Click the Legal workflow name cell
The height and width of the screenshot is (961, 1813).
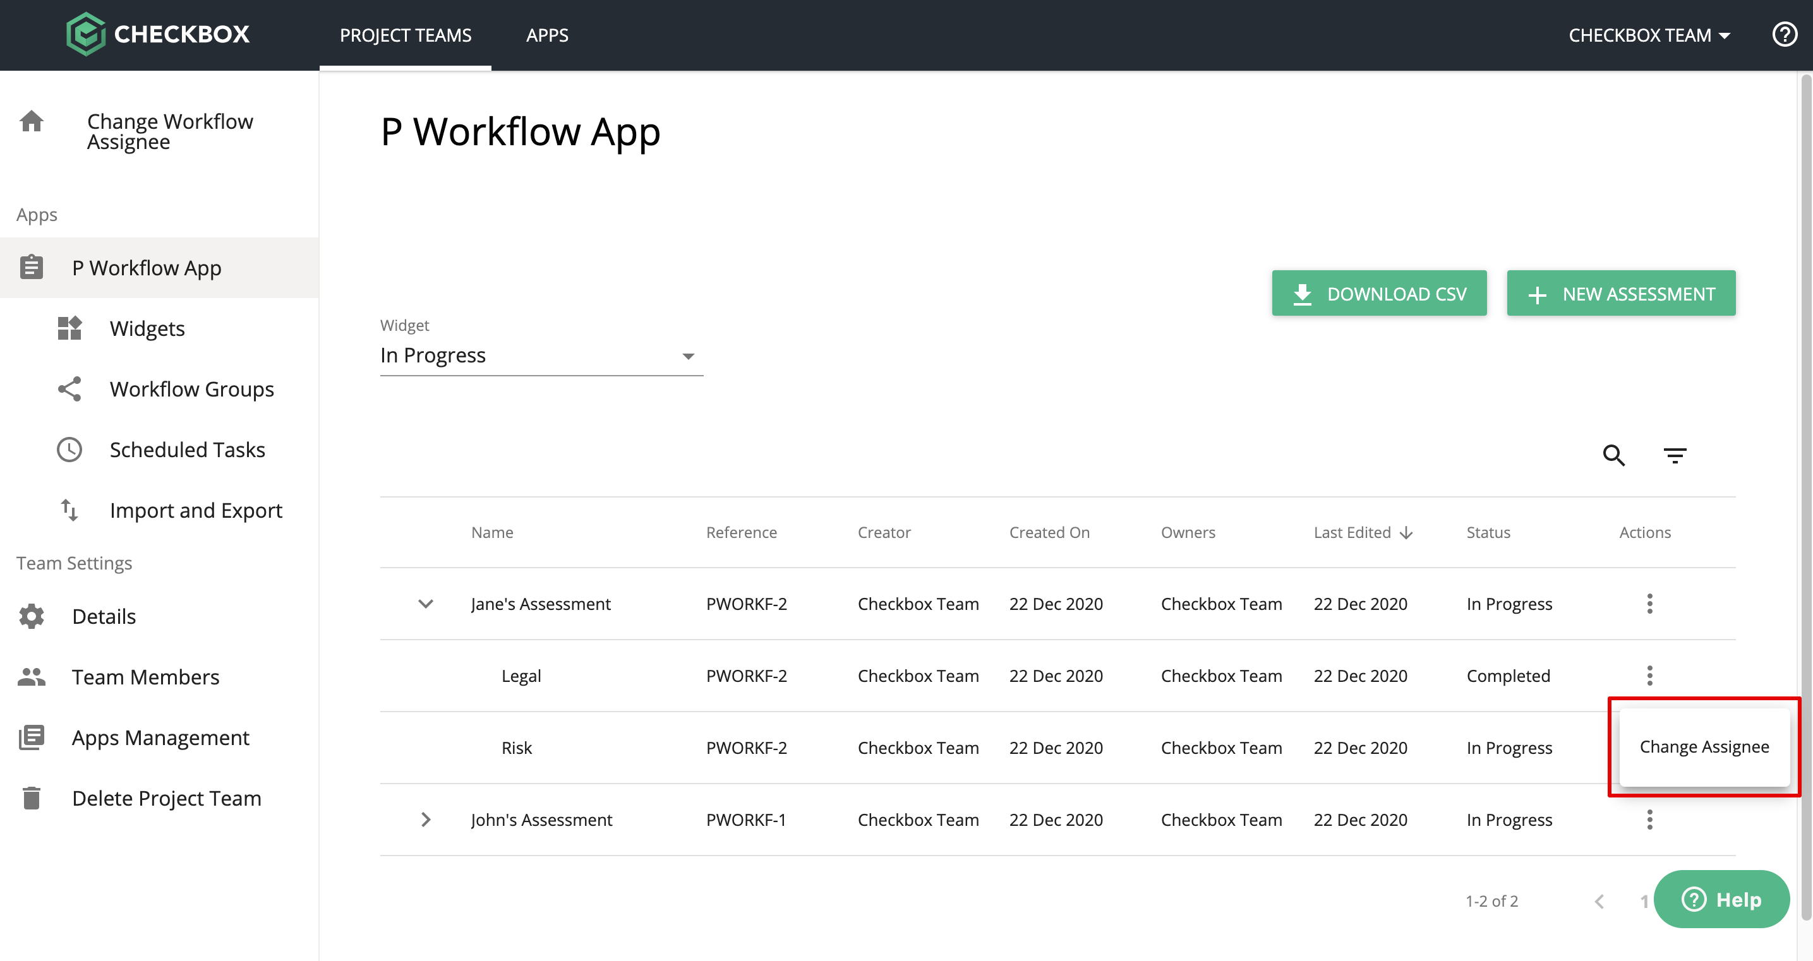tap(521, 676)
